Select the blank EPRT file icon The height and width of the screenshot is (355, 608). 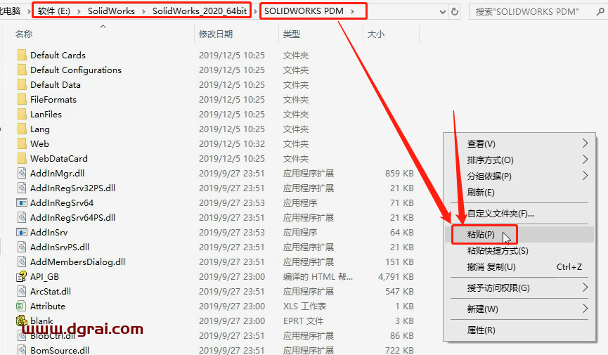21,321
